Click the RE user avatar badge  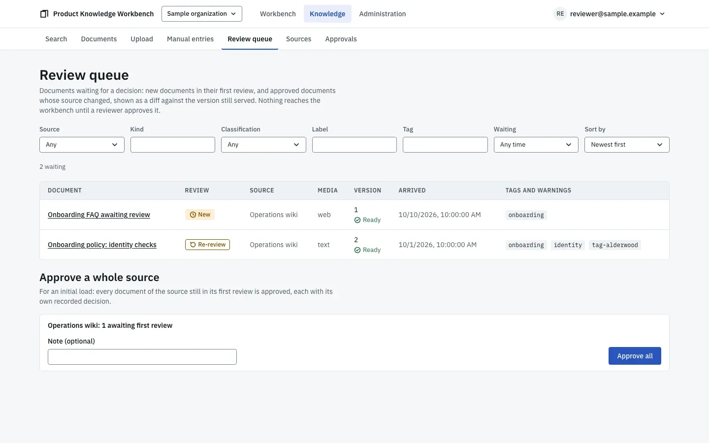click(560, 14)
